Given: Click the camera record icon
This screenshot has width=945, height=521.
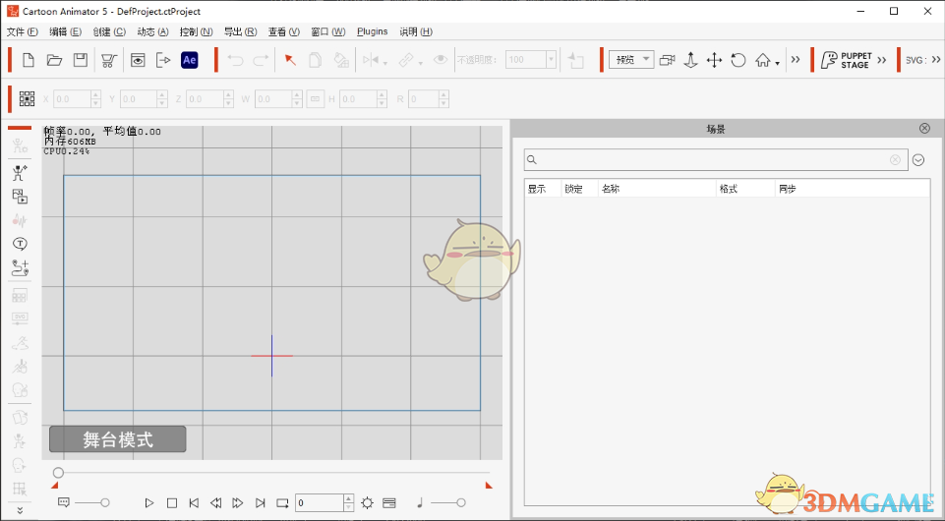Looking at the screenshot, I should 667,60.
